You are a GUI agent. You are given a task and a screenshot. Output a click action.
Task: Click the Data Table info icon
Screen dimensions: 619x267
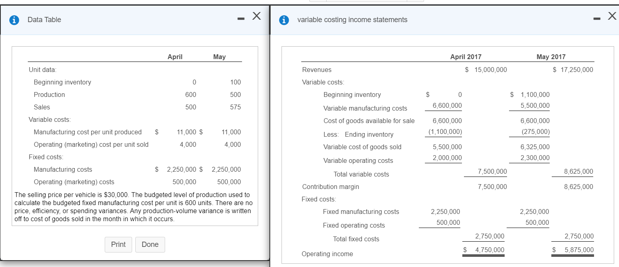pyautogui.click(x=15, y=20)
